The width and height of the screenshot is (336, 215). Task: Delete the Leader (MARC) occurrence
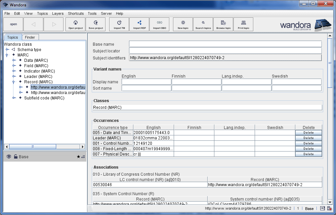pos(308,138)
